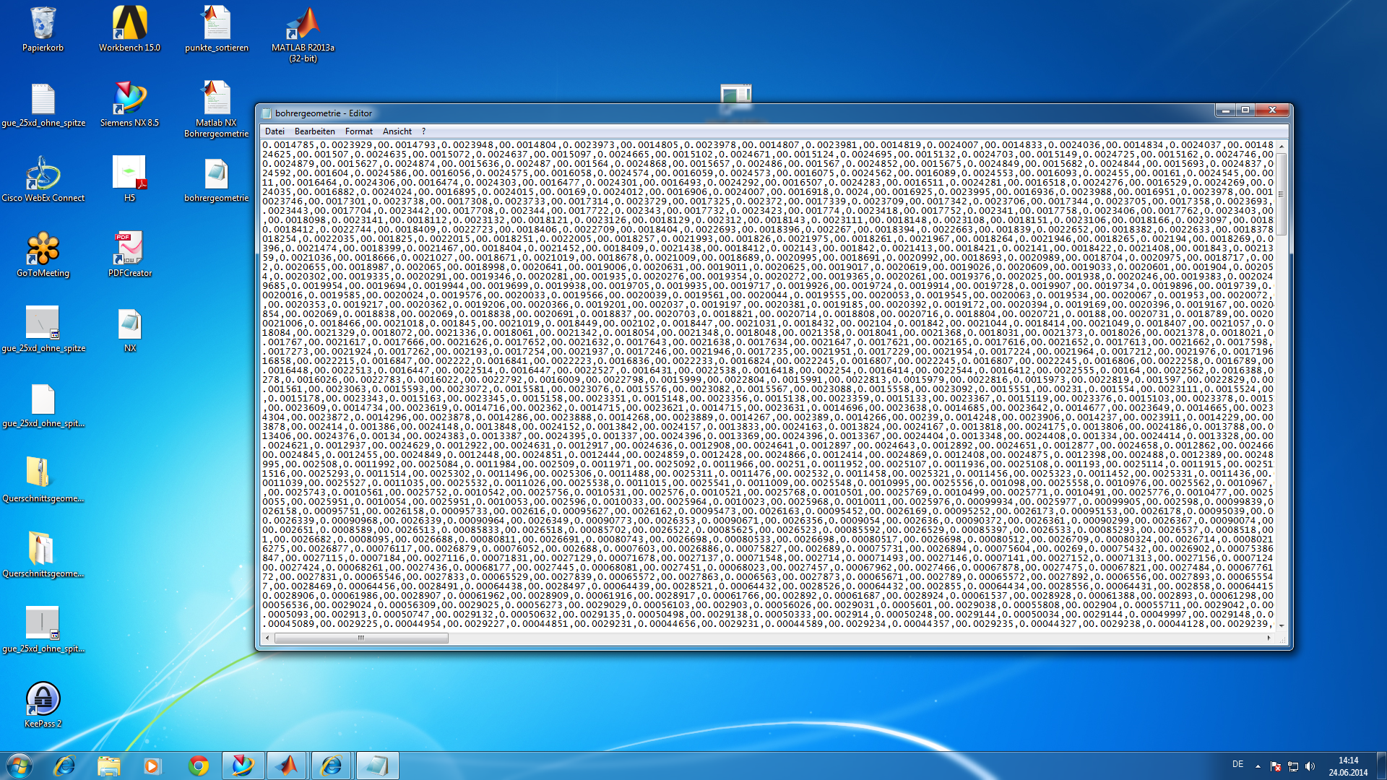Open the Ansicht menu
The width and height of the screenshot is (1387, 780).
pyautogui.click(x=397, y=131)
